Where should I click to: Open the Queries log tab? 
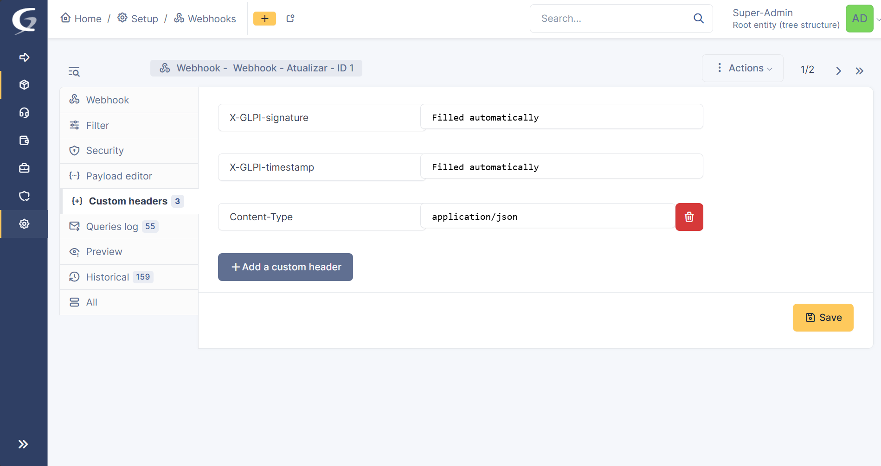112,227
